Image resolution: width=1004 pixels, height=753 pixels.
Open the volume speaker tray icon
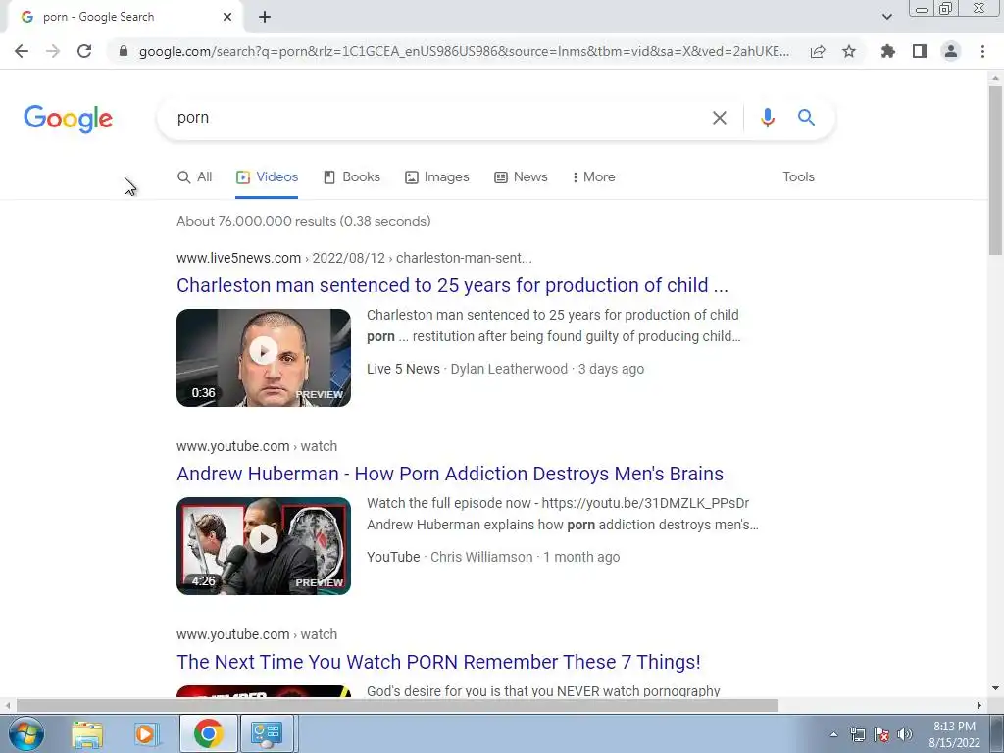click(905, 734)
